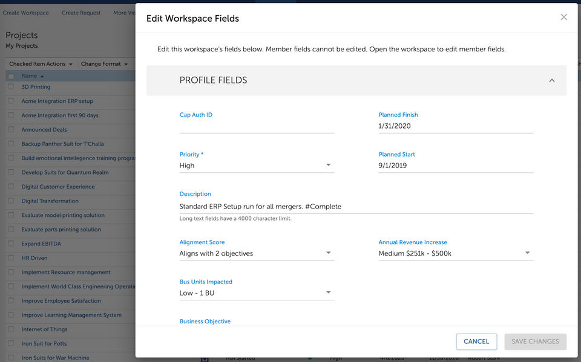Close the Edit Workspace Fields dialog
The height and width of the screenshot is (362, 581).
(563, 17)
